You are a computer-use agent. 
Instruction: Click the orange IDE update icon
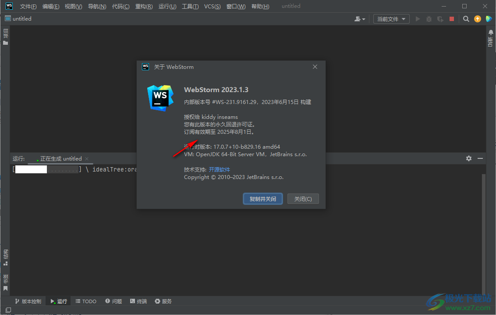(477, 19)
